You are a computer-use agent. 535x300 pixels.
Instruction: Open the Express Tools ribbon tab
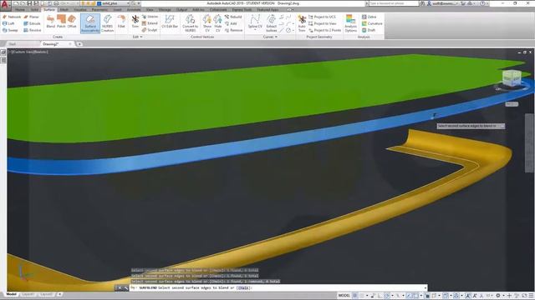(x=242, y=9)
